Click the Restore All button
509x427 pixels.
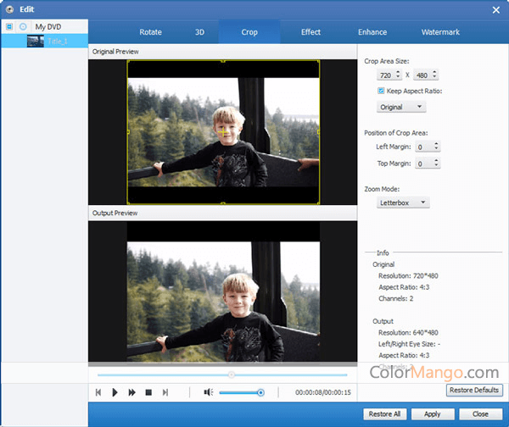(386, 414)
